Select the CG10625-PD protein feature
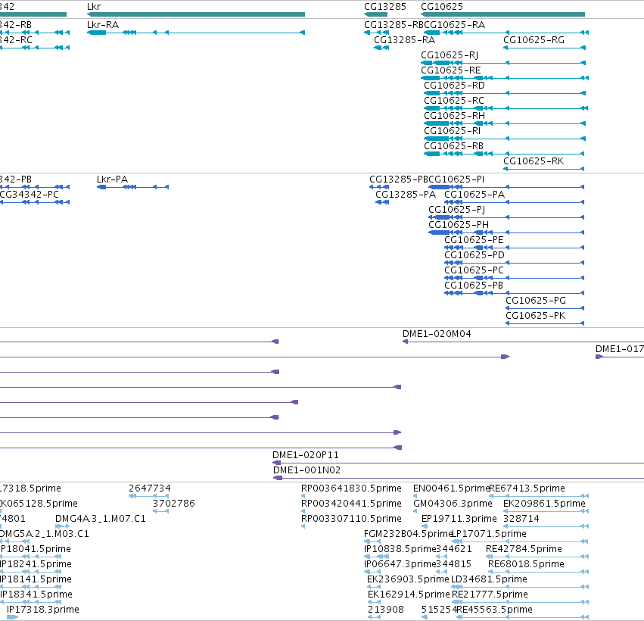The image size is (644, 621). coord(514,263)
